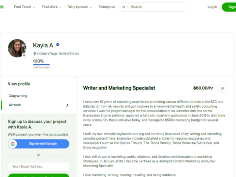Select the Copywriting profile view
The width and height of the screenshot is (236, 177).
18,96
